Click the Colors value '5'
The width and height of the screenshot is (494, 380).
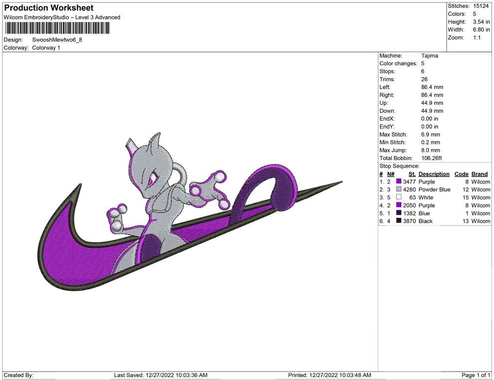(x=475, y=14)
